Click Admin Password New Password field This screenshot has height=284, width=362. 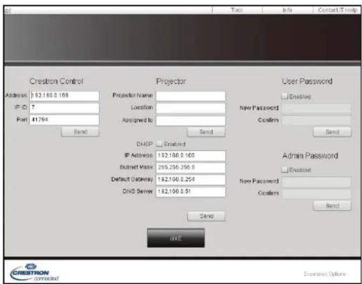click(x=316, y=181)
